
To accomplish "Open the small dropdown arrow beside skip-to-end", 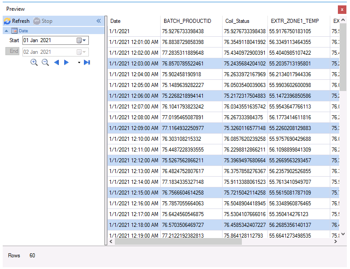I will 79,63.
